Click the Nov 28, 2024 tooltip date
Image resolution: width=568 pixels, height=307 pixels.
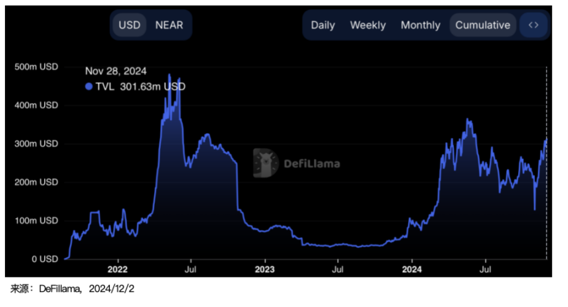115,71
